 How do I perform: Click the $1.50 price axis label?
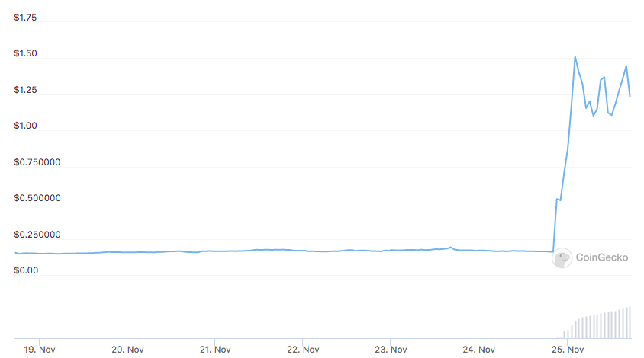pyautogui.click(x=26, y=54)
